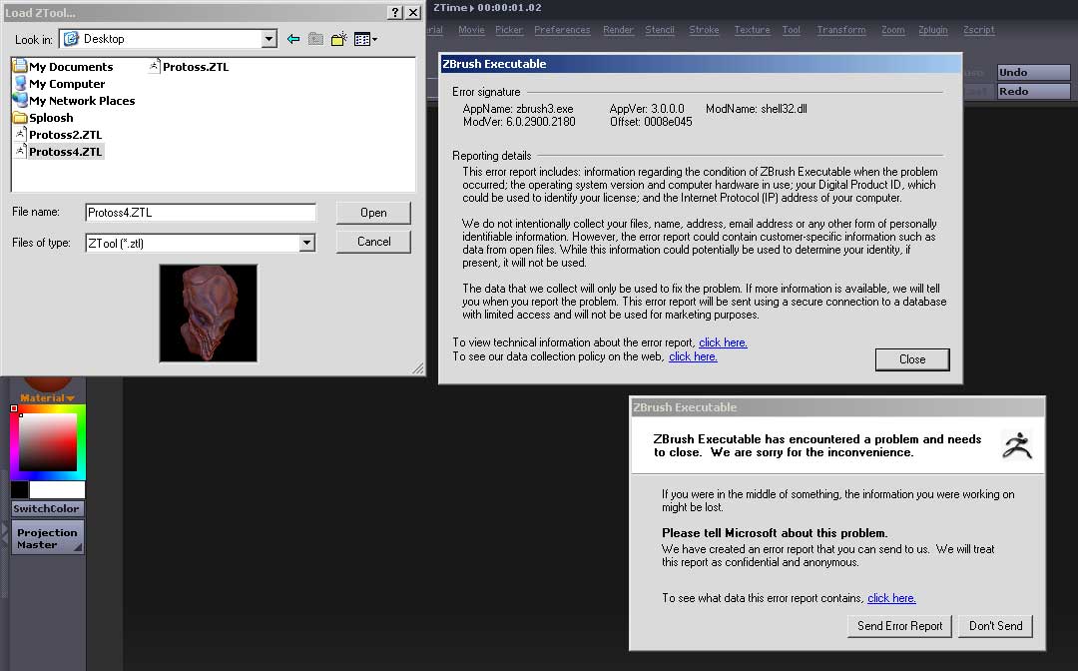Open the Material dropdown arrow
The height and width of the screenshot is (671, 1078).
pos(70,398)
